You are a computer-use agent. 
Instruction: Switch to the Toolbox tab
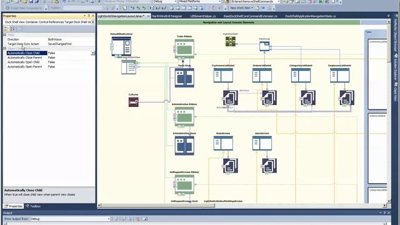click(x=33, y=206)
